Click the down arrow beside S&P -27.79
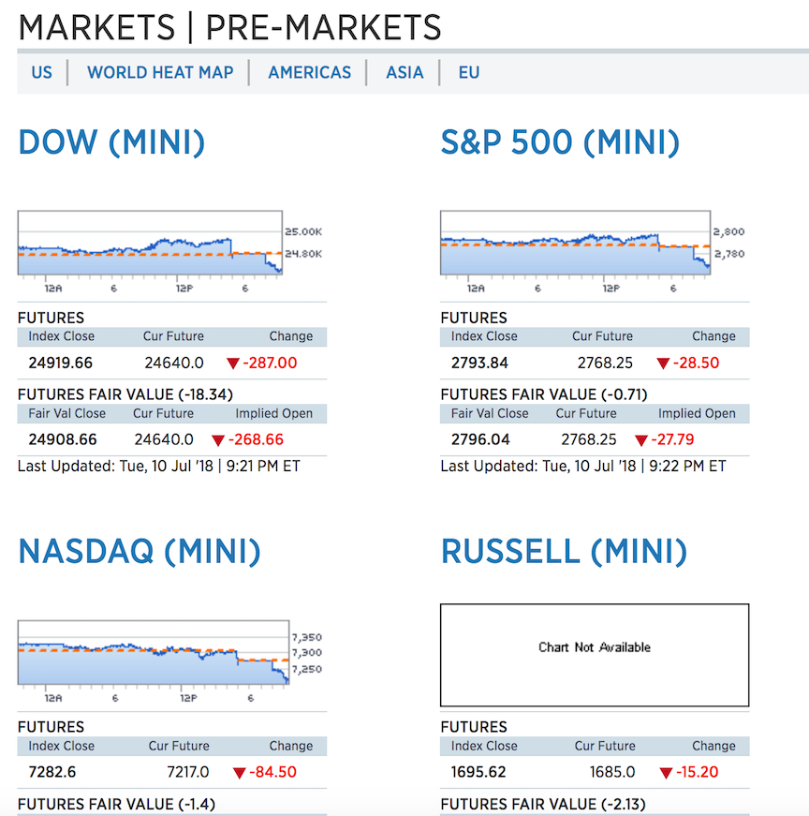 (640, 440)
